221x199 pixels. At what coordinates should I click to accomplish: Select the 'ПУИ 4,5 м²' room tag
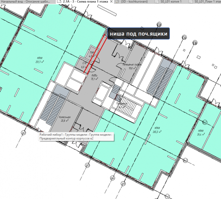pos(92,54)
